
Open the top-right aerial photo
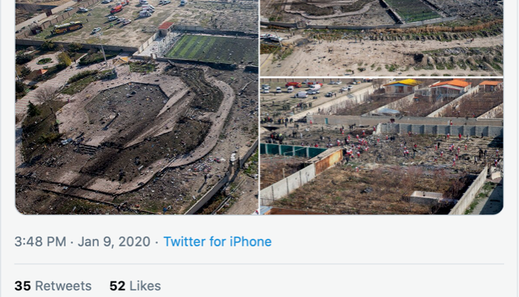pyautogui.click(x=382, y=38)
